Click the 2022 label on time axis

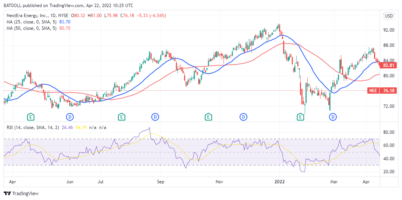(280, 182)
